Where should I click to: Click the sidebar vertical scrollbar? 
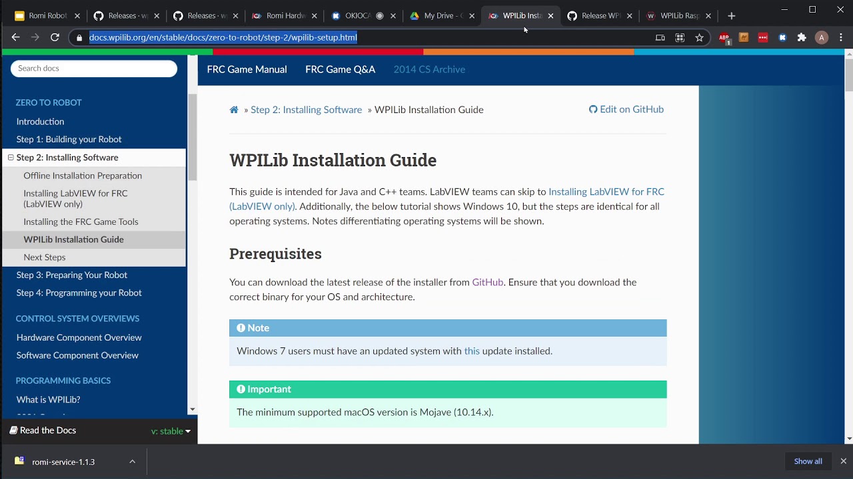193,136
